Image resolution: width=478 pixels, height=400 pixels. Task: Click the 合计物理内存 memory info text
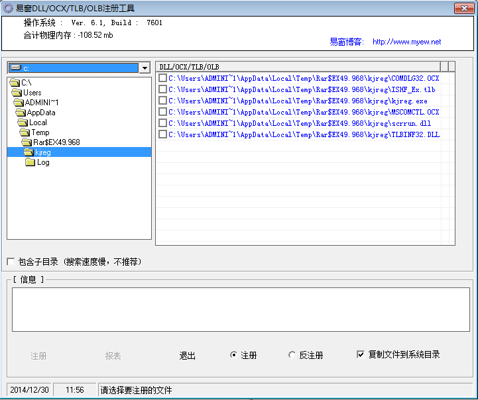pyautogui.click(x=68, y=35)
